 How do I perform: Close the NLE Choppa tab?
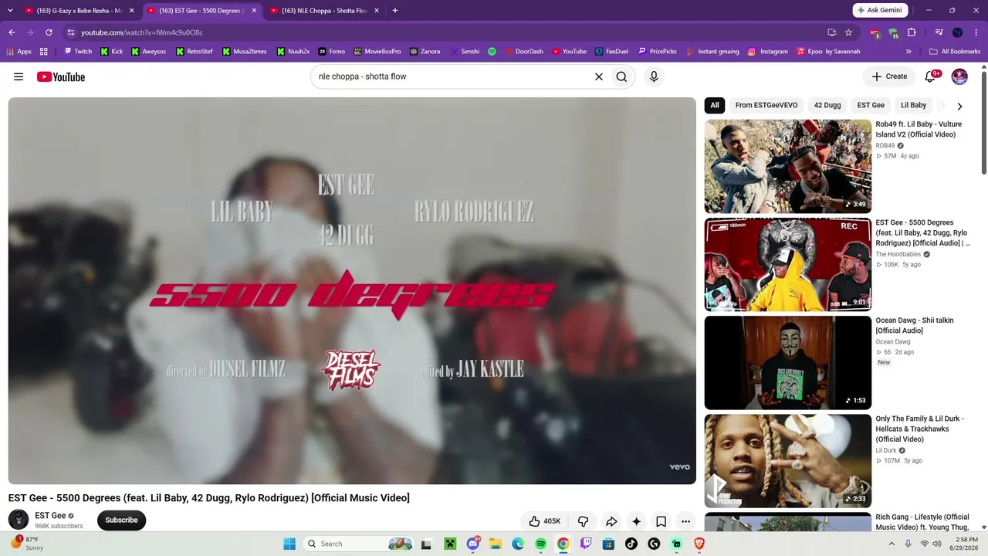point(376,11)
